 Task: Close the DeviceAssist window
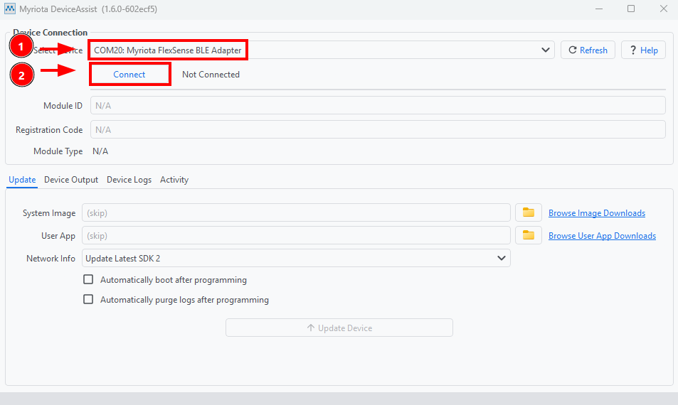[663, 9]
